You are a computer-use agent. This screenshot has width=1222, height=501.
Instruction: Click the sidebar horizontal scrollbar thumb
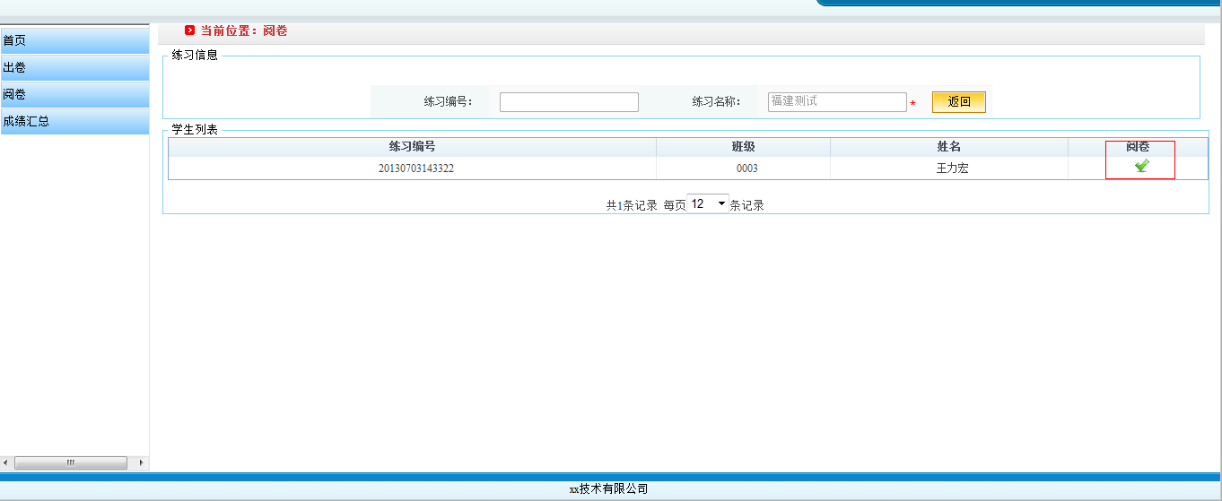71,462
